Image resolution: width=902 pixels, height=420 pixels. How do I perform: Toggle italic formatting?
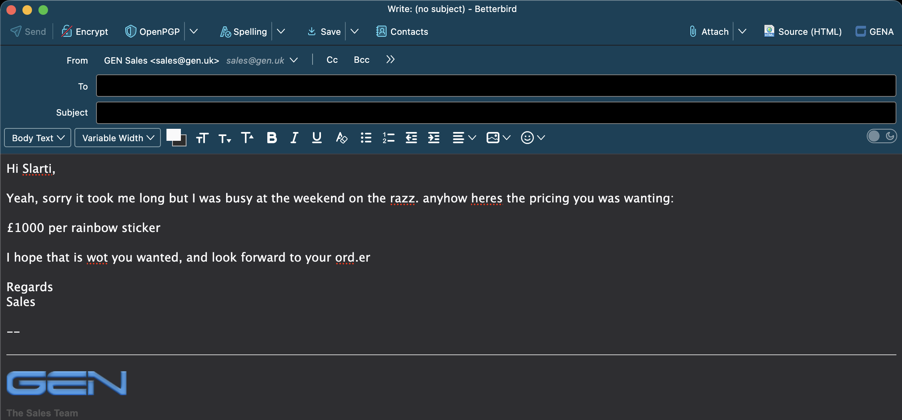tap(294, 138)
